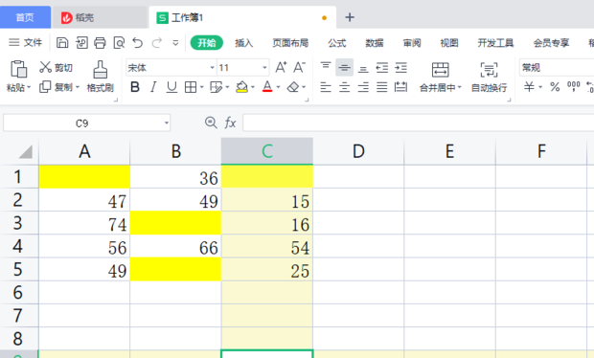
Task: Click the 复制 copy icon
Action: pyautogui.click(x=45, y=87)
